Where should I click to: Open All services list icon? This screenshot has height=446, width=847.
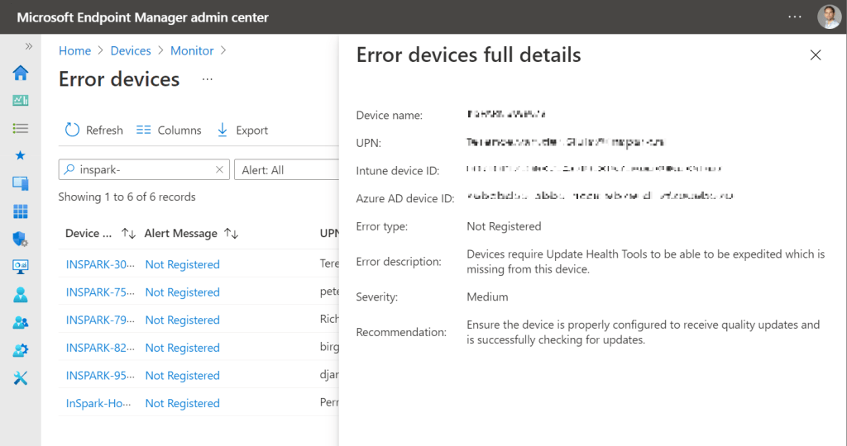click(x=21, y=128)
